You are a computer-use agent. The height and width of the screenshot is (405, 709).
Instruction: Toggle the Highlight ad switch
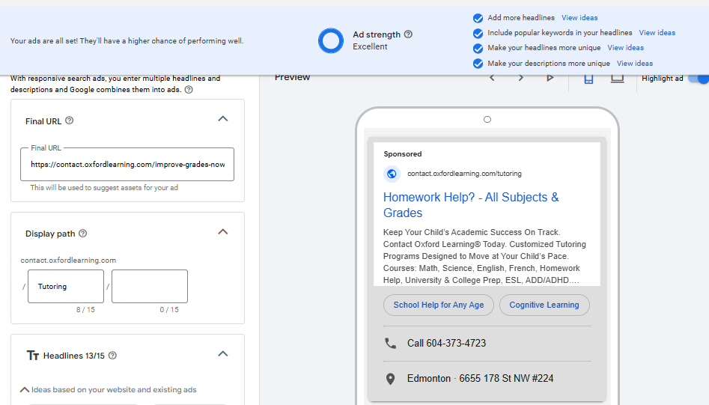pyautogui.click(x=699, y=79)
